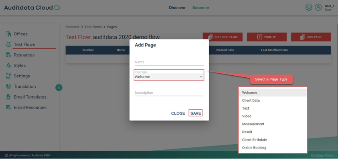Screen dimensions: 338x159
Task: Click the SAVE button in dialog
Action: coord(196,113)
